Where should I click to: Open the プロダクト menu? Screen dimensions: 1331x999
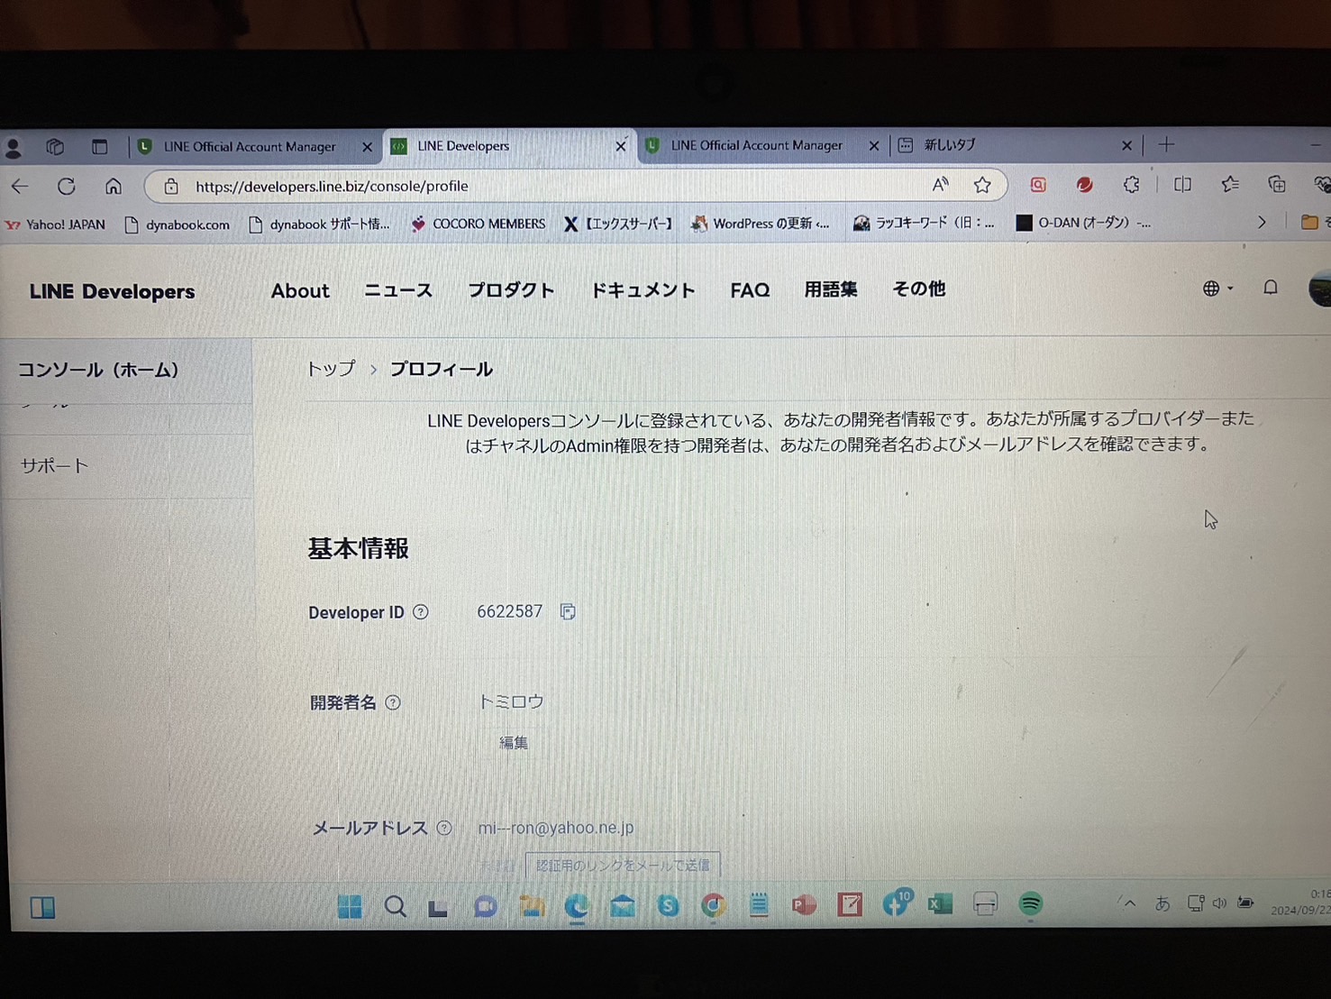point(511,289)
